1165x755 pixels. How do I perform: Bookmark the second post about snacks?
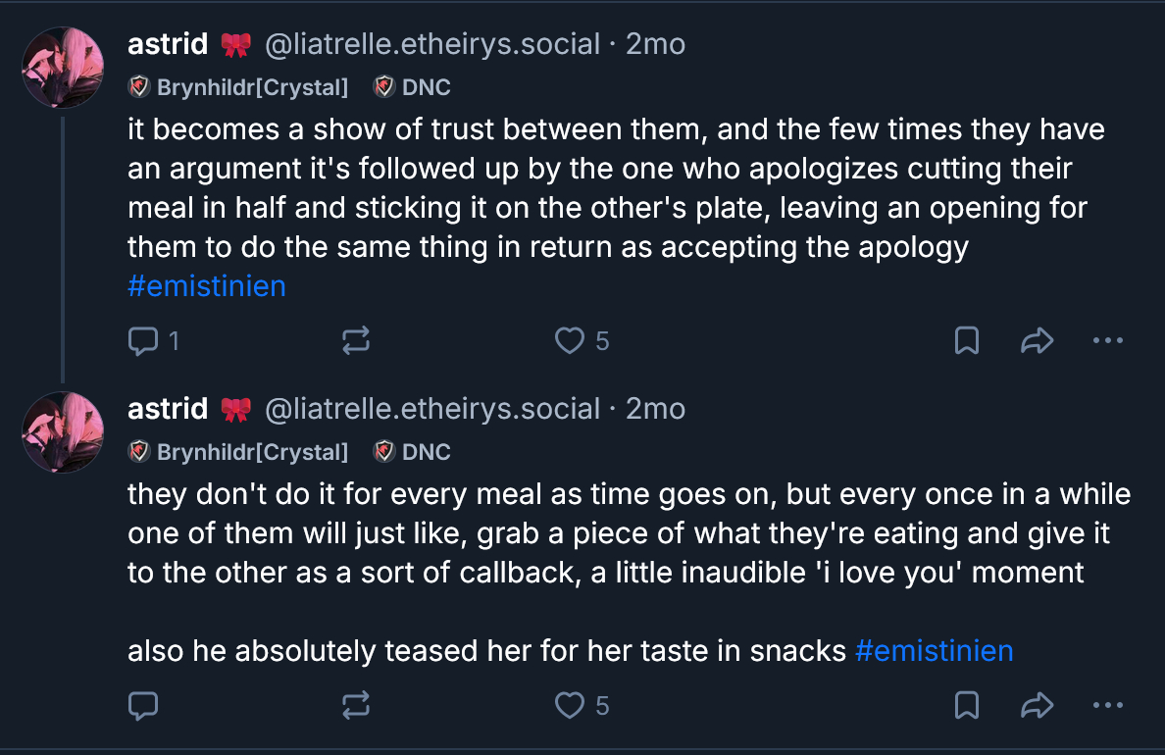pyautogui.click(x=966, y=705)
